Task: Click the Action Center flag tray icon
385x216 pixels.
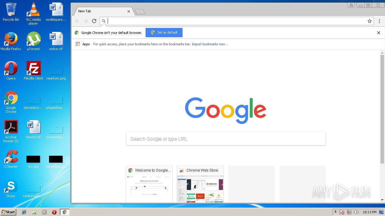Action: [x=342, y=212]
